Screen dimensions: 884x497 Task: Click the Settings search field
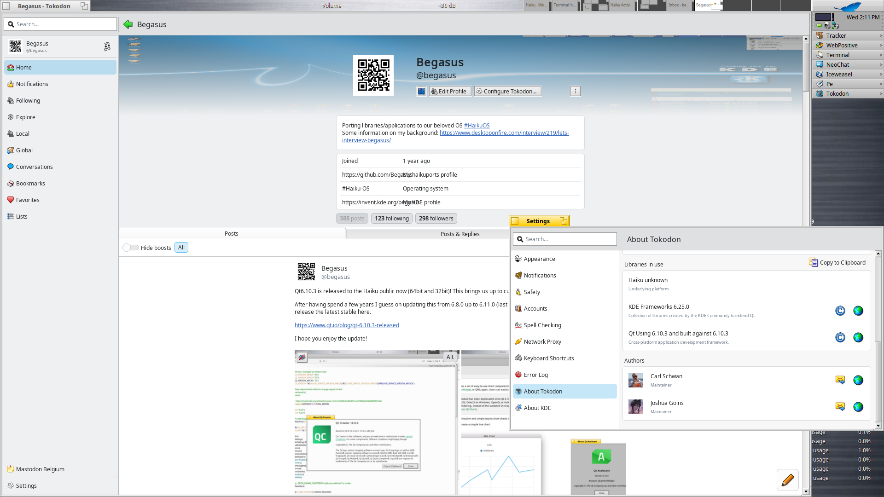tap(565, 239)
